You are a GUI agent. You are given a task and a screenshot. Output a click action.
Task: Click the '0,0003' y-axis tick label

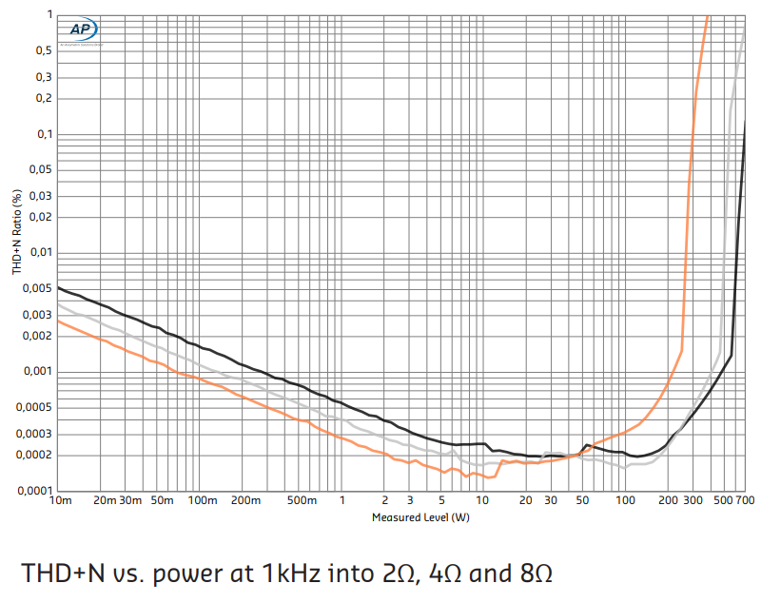(34, 434)
